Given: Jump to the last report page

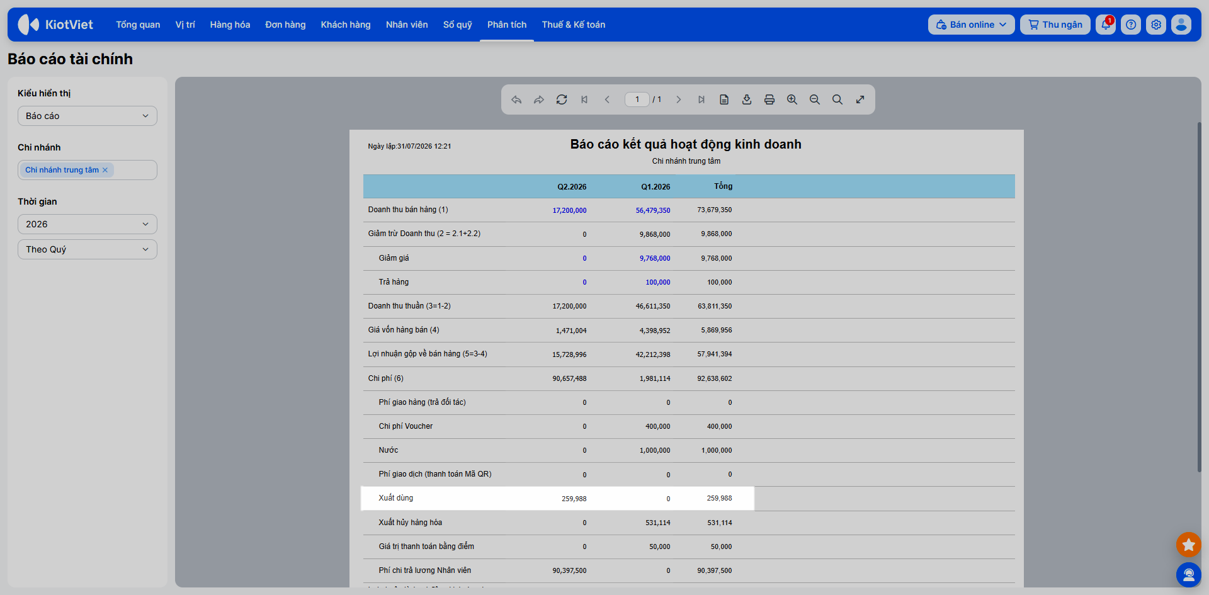Looking at the screenshot, I should tap(701, 99).
